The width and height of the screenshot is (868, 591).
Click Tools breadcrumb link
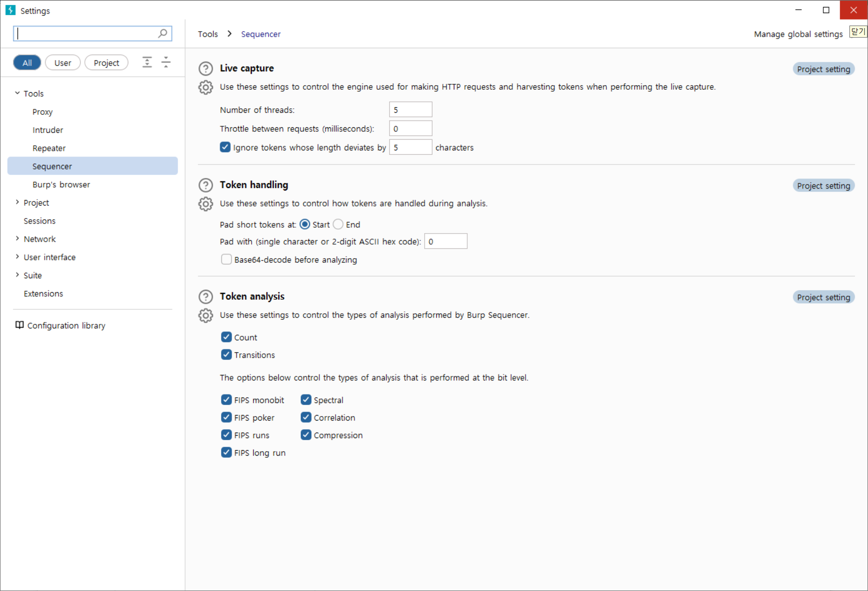click(208, 34)
